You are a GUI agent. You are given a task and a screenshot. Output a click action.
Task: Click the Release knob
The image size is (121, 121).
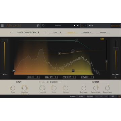66,88
